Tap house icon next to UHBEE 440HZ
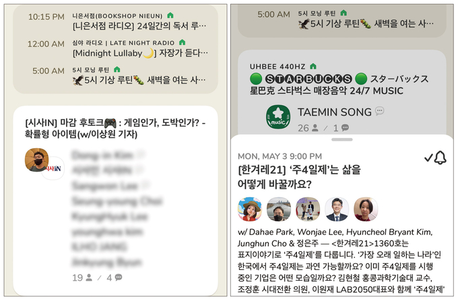458x299 pixels. coord(313,66)
